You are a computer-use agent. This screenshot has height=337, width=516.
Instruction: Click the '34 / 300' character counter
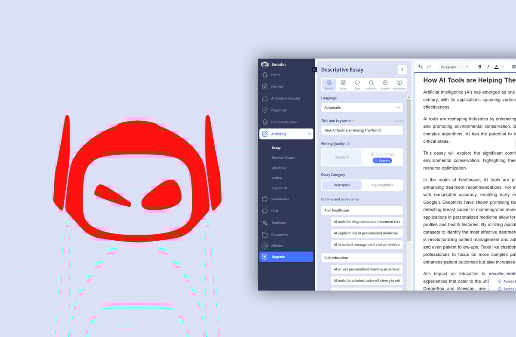point(398,121)
